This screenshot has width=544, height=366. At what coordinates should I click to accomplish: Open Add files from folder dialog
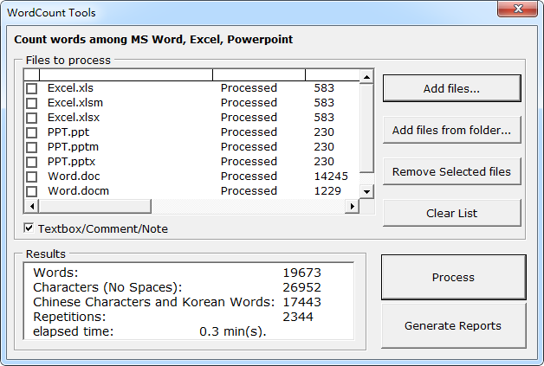[451, 130]
